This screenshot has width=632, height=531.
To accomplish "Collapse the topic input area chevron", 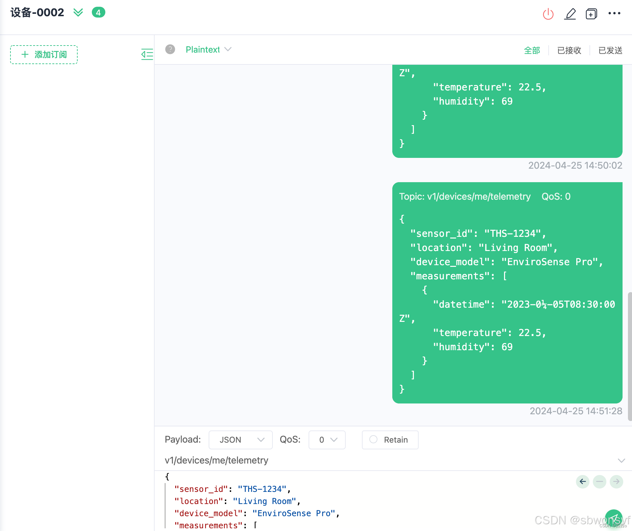I will [622, 460].
